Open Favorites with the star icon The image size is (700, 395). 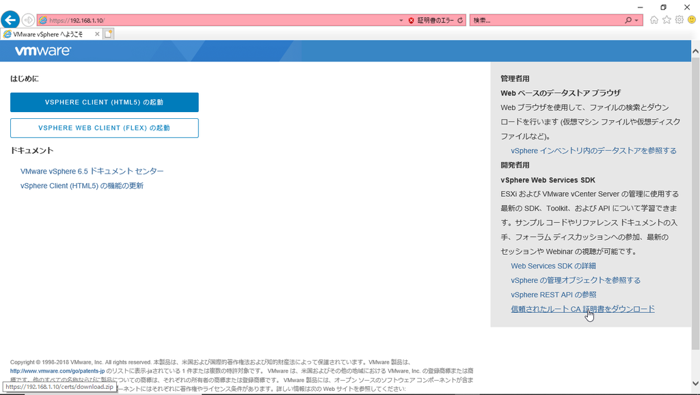(x=667, y=20)
